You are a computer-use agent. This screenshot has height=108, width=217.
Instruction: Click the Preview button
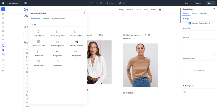click(198, 3)
